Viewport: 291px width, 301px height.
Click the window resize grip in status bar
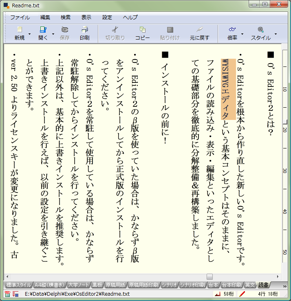285,295
